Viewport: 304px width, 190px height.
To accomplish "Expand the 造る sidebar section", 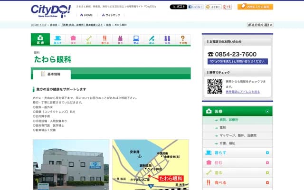I will click(x=267, y=173).
